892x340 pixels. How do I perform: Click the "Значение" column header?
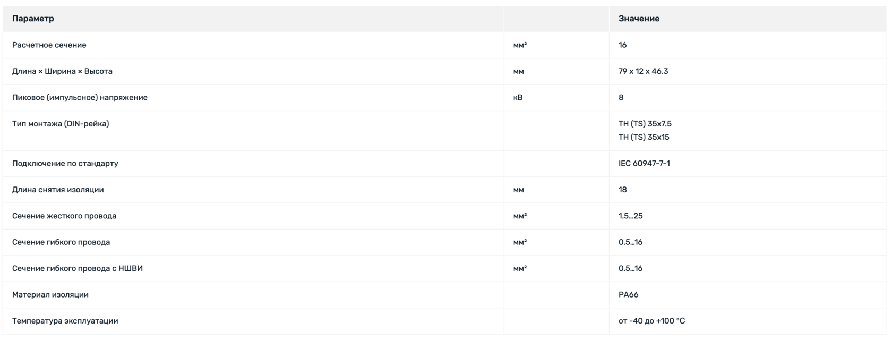pos(639,19)
